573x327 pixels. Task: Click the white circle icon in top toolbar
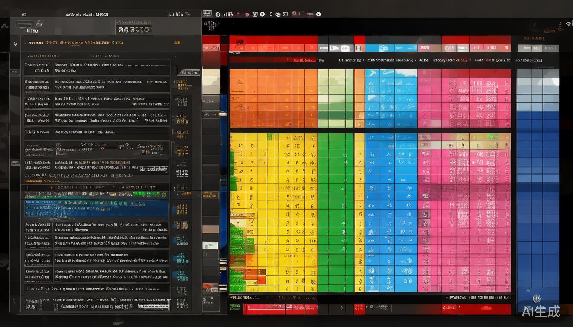pos(263,14)
